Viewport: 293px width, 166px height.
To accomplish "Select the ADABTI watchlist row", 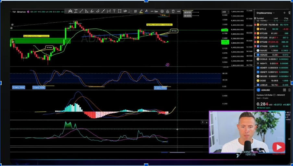I will (273, 68).
